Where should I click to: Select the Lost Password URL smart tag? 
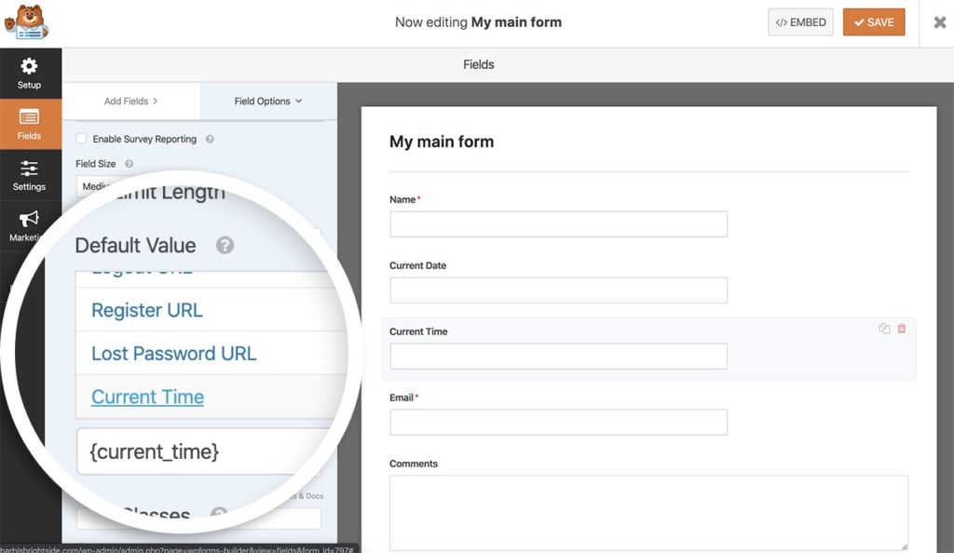173,353
